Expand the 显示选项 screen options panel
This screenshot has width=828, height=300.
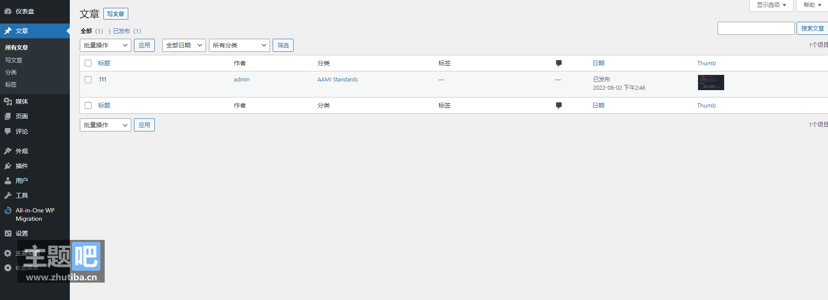click(771, 5)
